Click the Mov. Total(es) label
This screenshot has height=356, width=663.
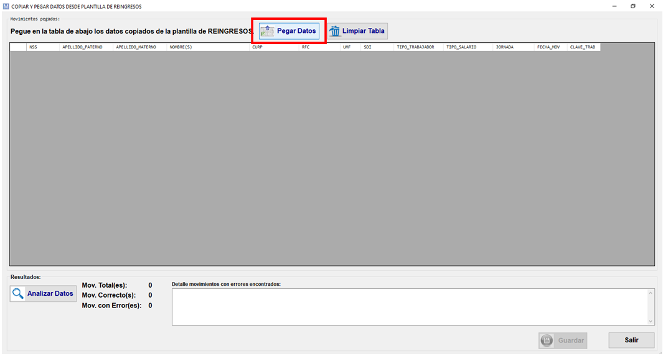pyautogui.click(x=105, y=286)
